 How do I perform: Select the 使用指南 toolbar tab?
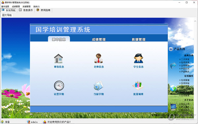click(x=44, y=10)
